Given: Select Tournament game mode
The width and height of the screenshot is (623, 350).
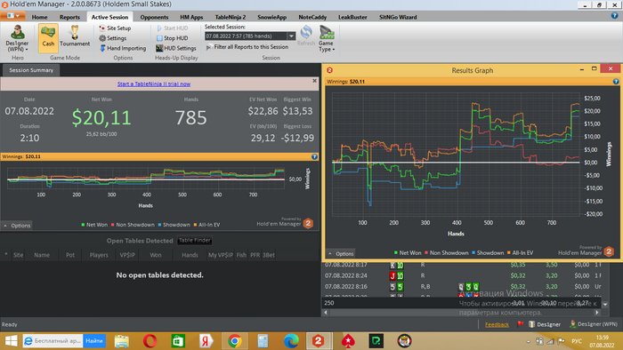Looking at the screenshot, I should (75, 37).
